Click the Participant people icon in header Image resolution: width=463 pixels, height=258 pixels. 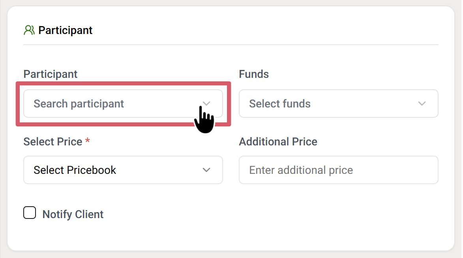[29, 30]
